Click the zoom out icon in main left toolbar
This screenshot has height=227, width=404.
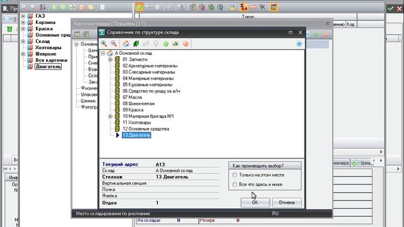click(33, 7)
